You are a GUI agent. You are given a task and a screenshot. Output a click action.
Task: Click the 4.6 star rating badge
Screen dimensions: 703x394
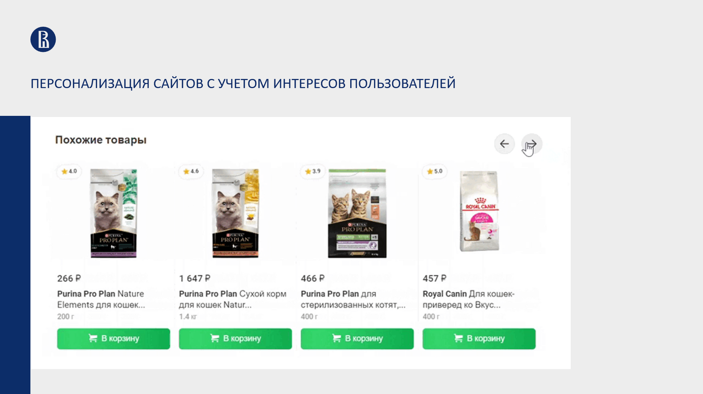[x=191, y=171]
